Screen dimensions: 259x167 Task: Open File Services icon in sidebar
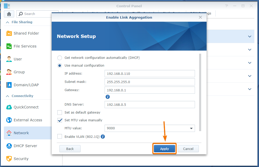click(x=9, y=46)
